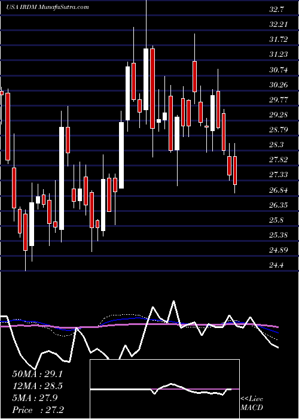
Task: Click the 26.84 price axis label
Action: click(278, 190)
